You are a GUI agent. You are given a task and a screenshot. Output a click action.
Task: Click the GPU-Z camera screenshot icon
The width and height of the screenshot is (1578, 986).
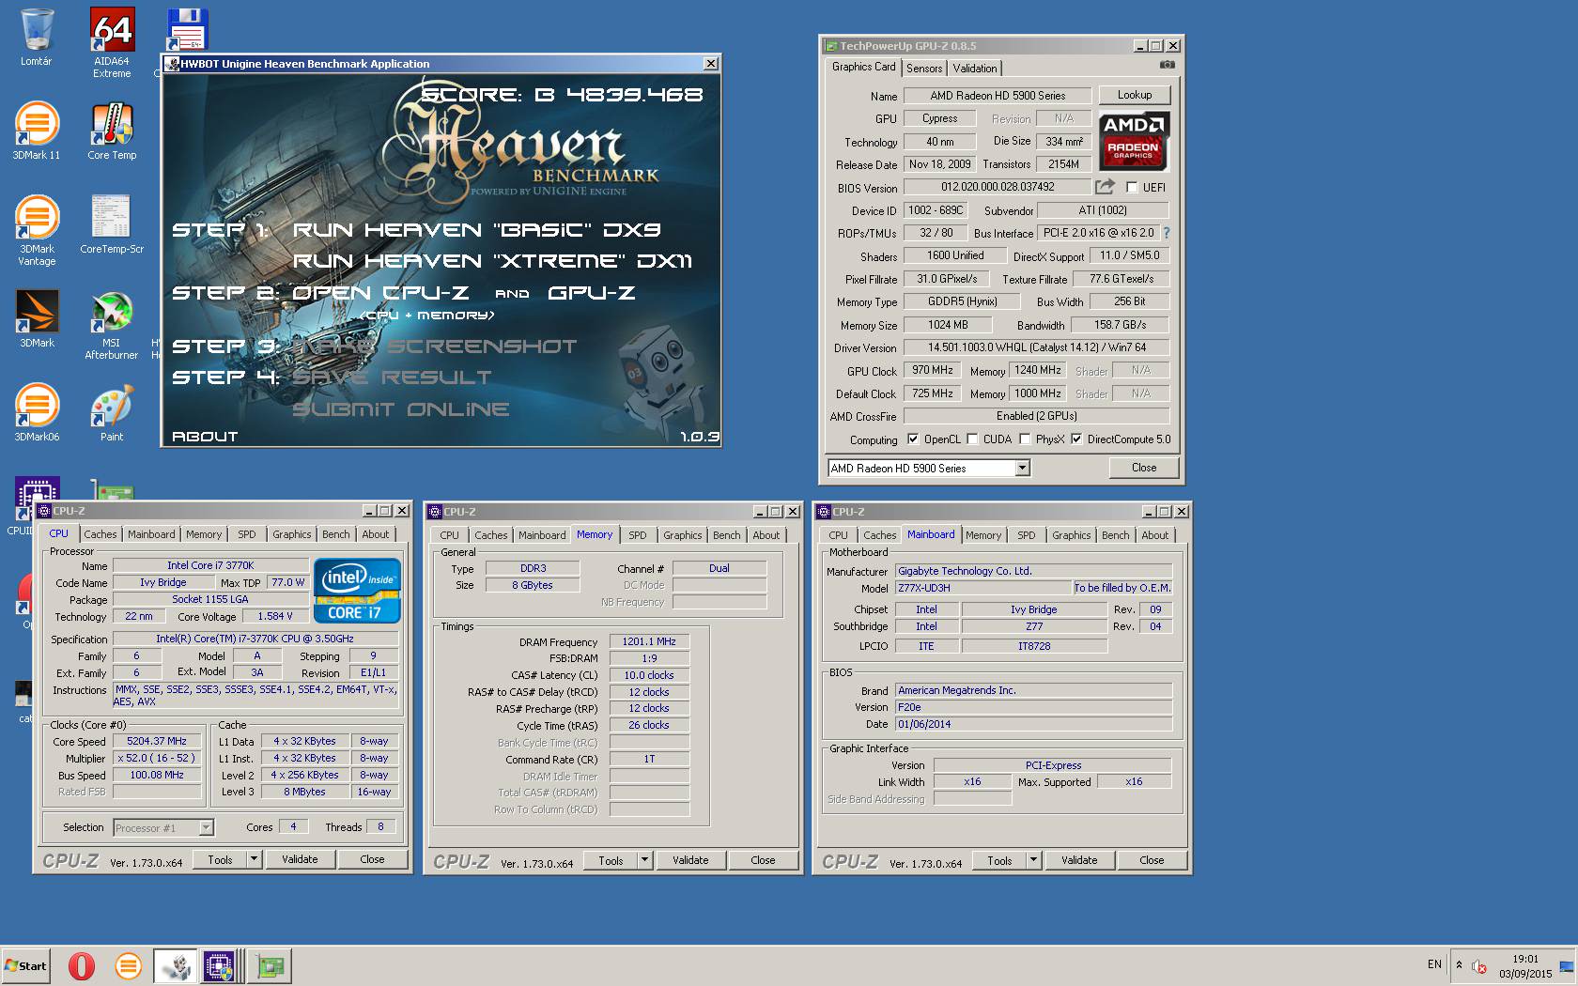point(1167,65)
